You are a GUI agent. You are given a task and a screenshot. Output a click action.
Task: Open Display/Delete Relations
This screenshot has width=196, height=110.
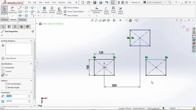tap(97, 10)
